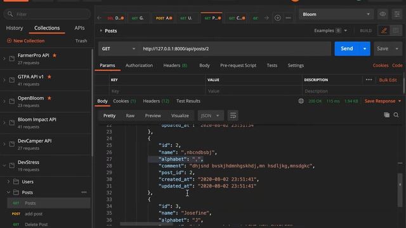Select the add post request
406x228 pixels.
(x=49, y=214)
